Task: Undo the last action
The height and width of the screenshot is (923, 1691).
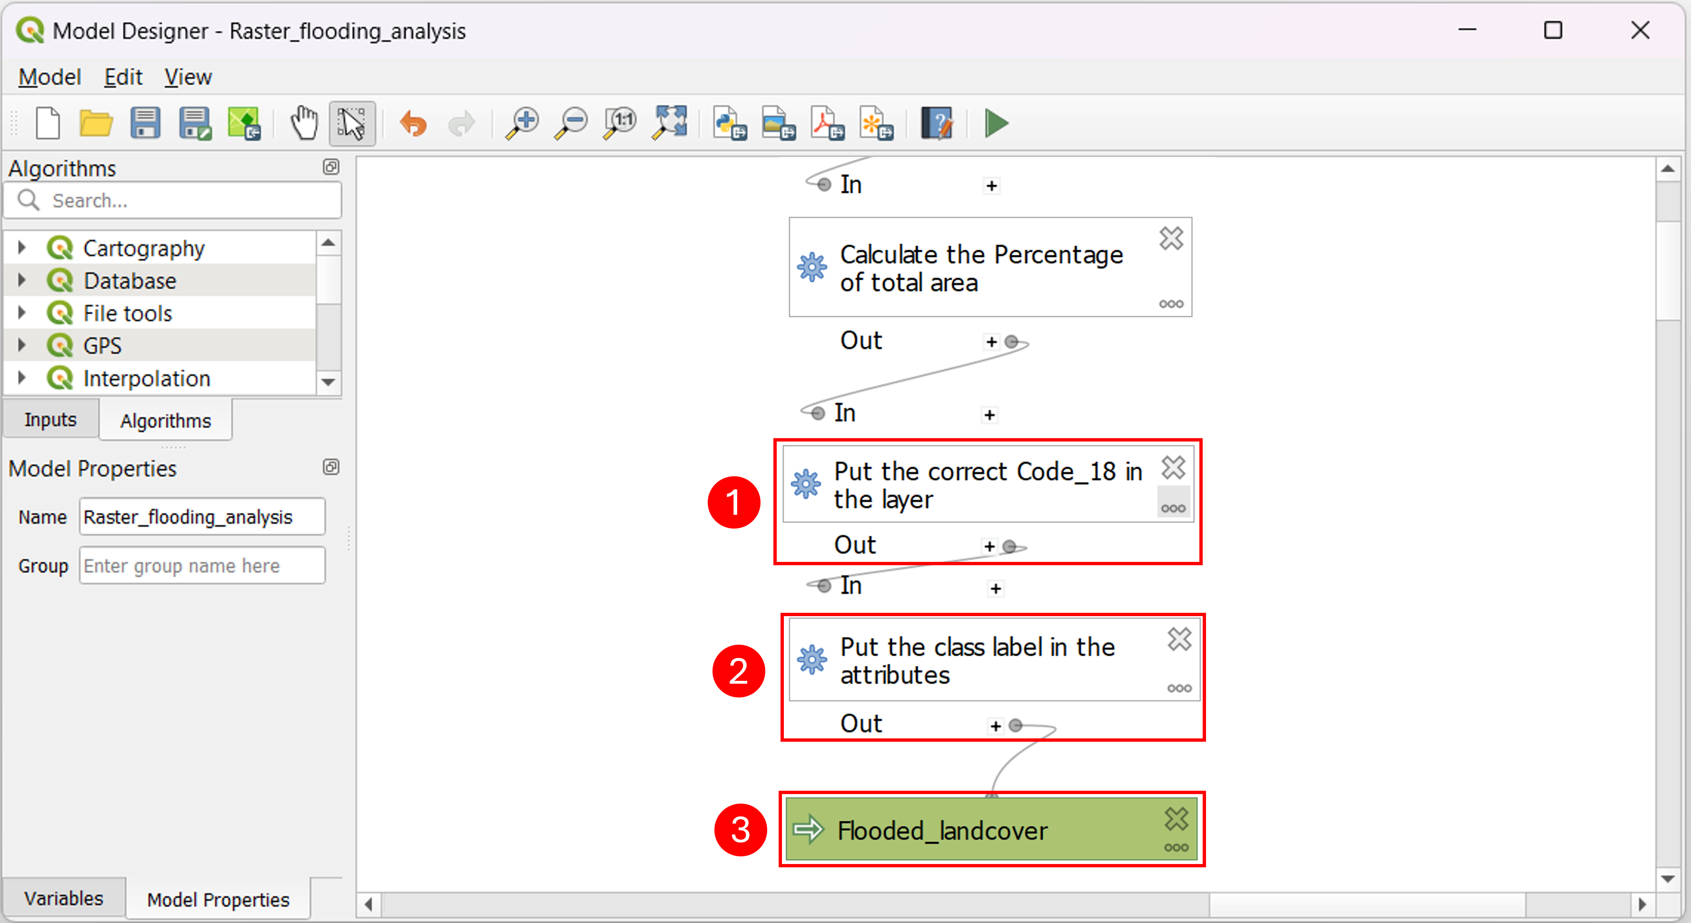Action: click(413, 123)
